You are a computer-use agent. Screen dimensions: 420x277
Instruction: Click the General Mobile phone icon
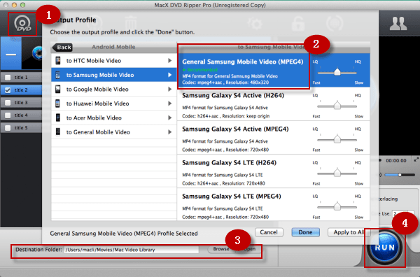(58, 132)
